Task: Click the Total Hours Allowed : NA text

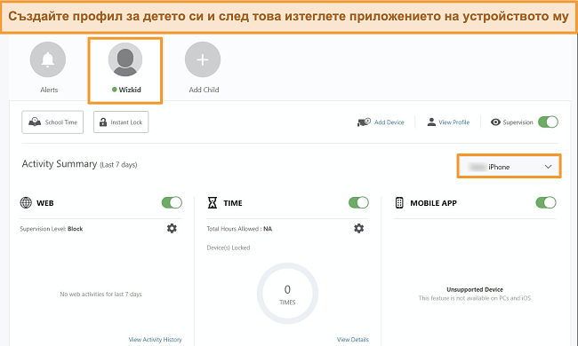Action: tap(239, 229)
